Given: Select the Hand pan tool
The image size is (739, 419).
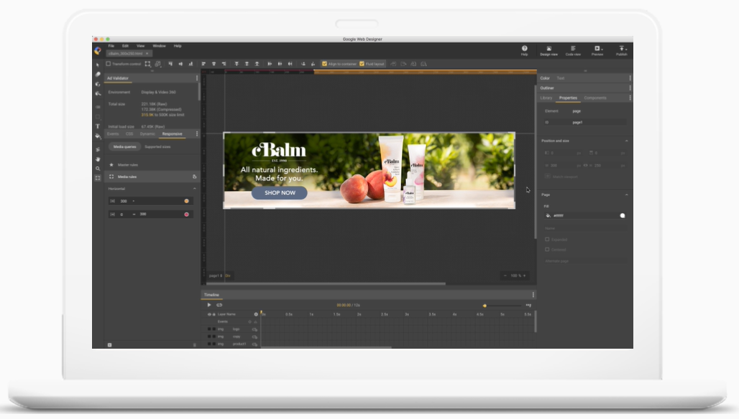Looking at the screenshot, I should [x=98, y=159].
